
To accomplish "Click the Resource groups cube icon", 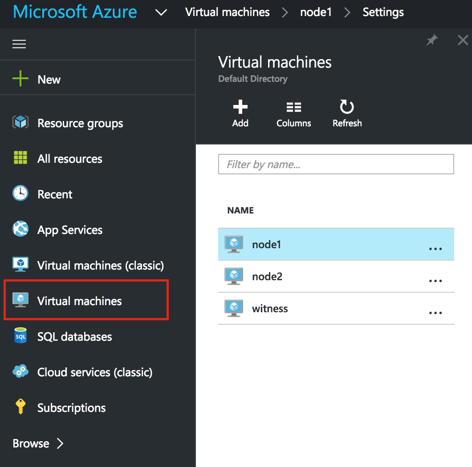I will tap(20, 122).
